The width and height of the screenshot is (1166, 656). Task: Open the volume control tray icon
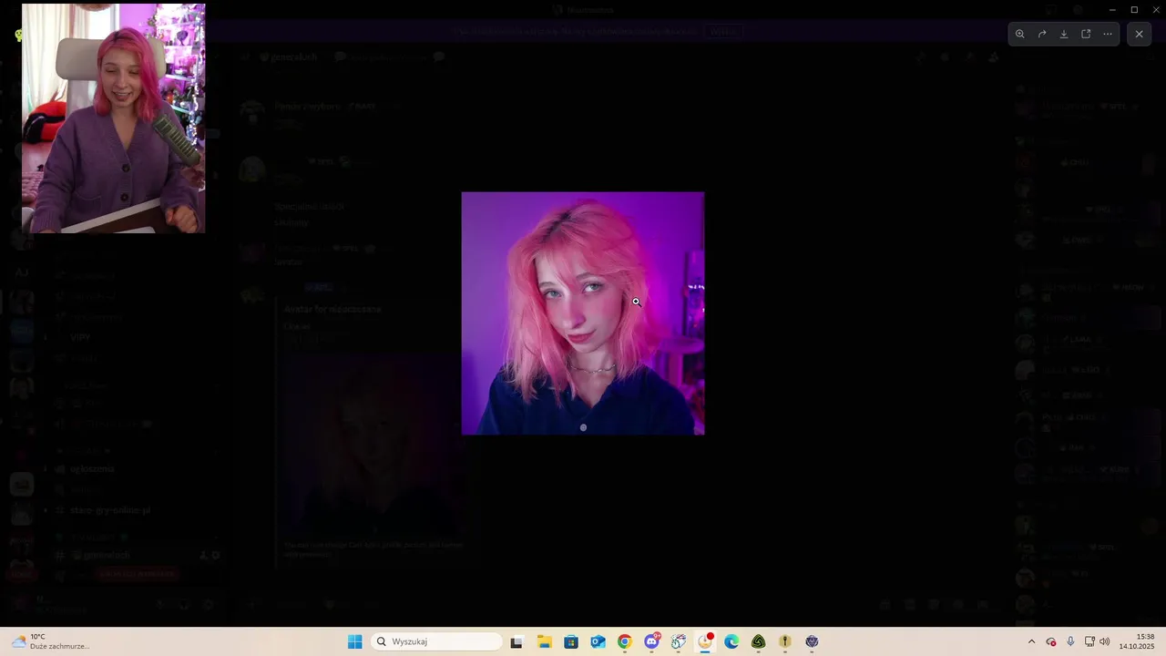tap(1105, 641)
